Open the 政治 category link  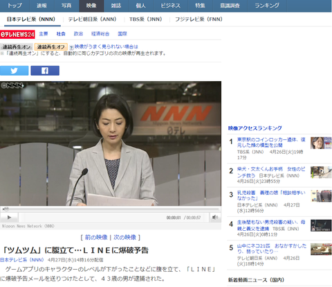[x=78, y=34]
